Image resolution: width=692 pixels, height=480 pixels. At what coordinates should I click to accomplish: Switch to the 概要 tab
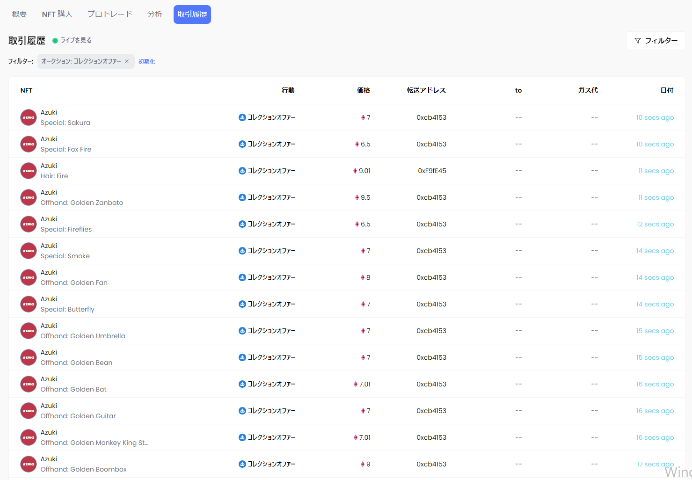pos(19,15)
